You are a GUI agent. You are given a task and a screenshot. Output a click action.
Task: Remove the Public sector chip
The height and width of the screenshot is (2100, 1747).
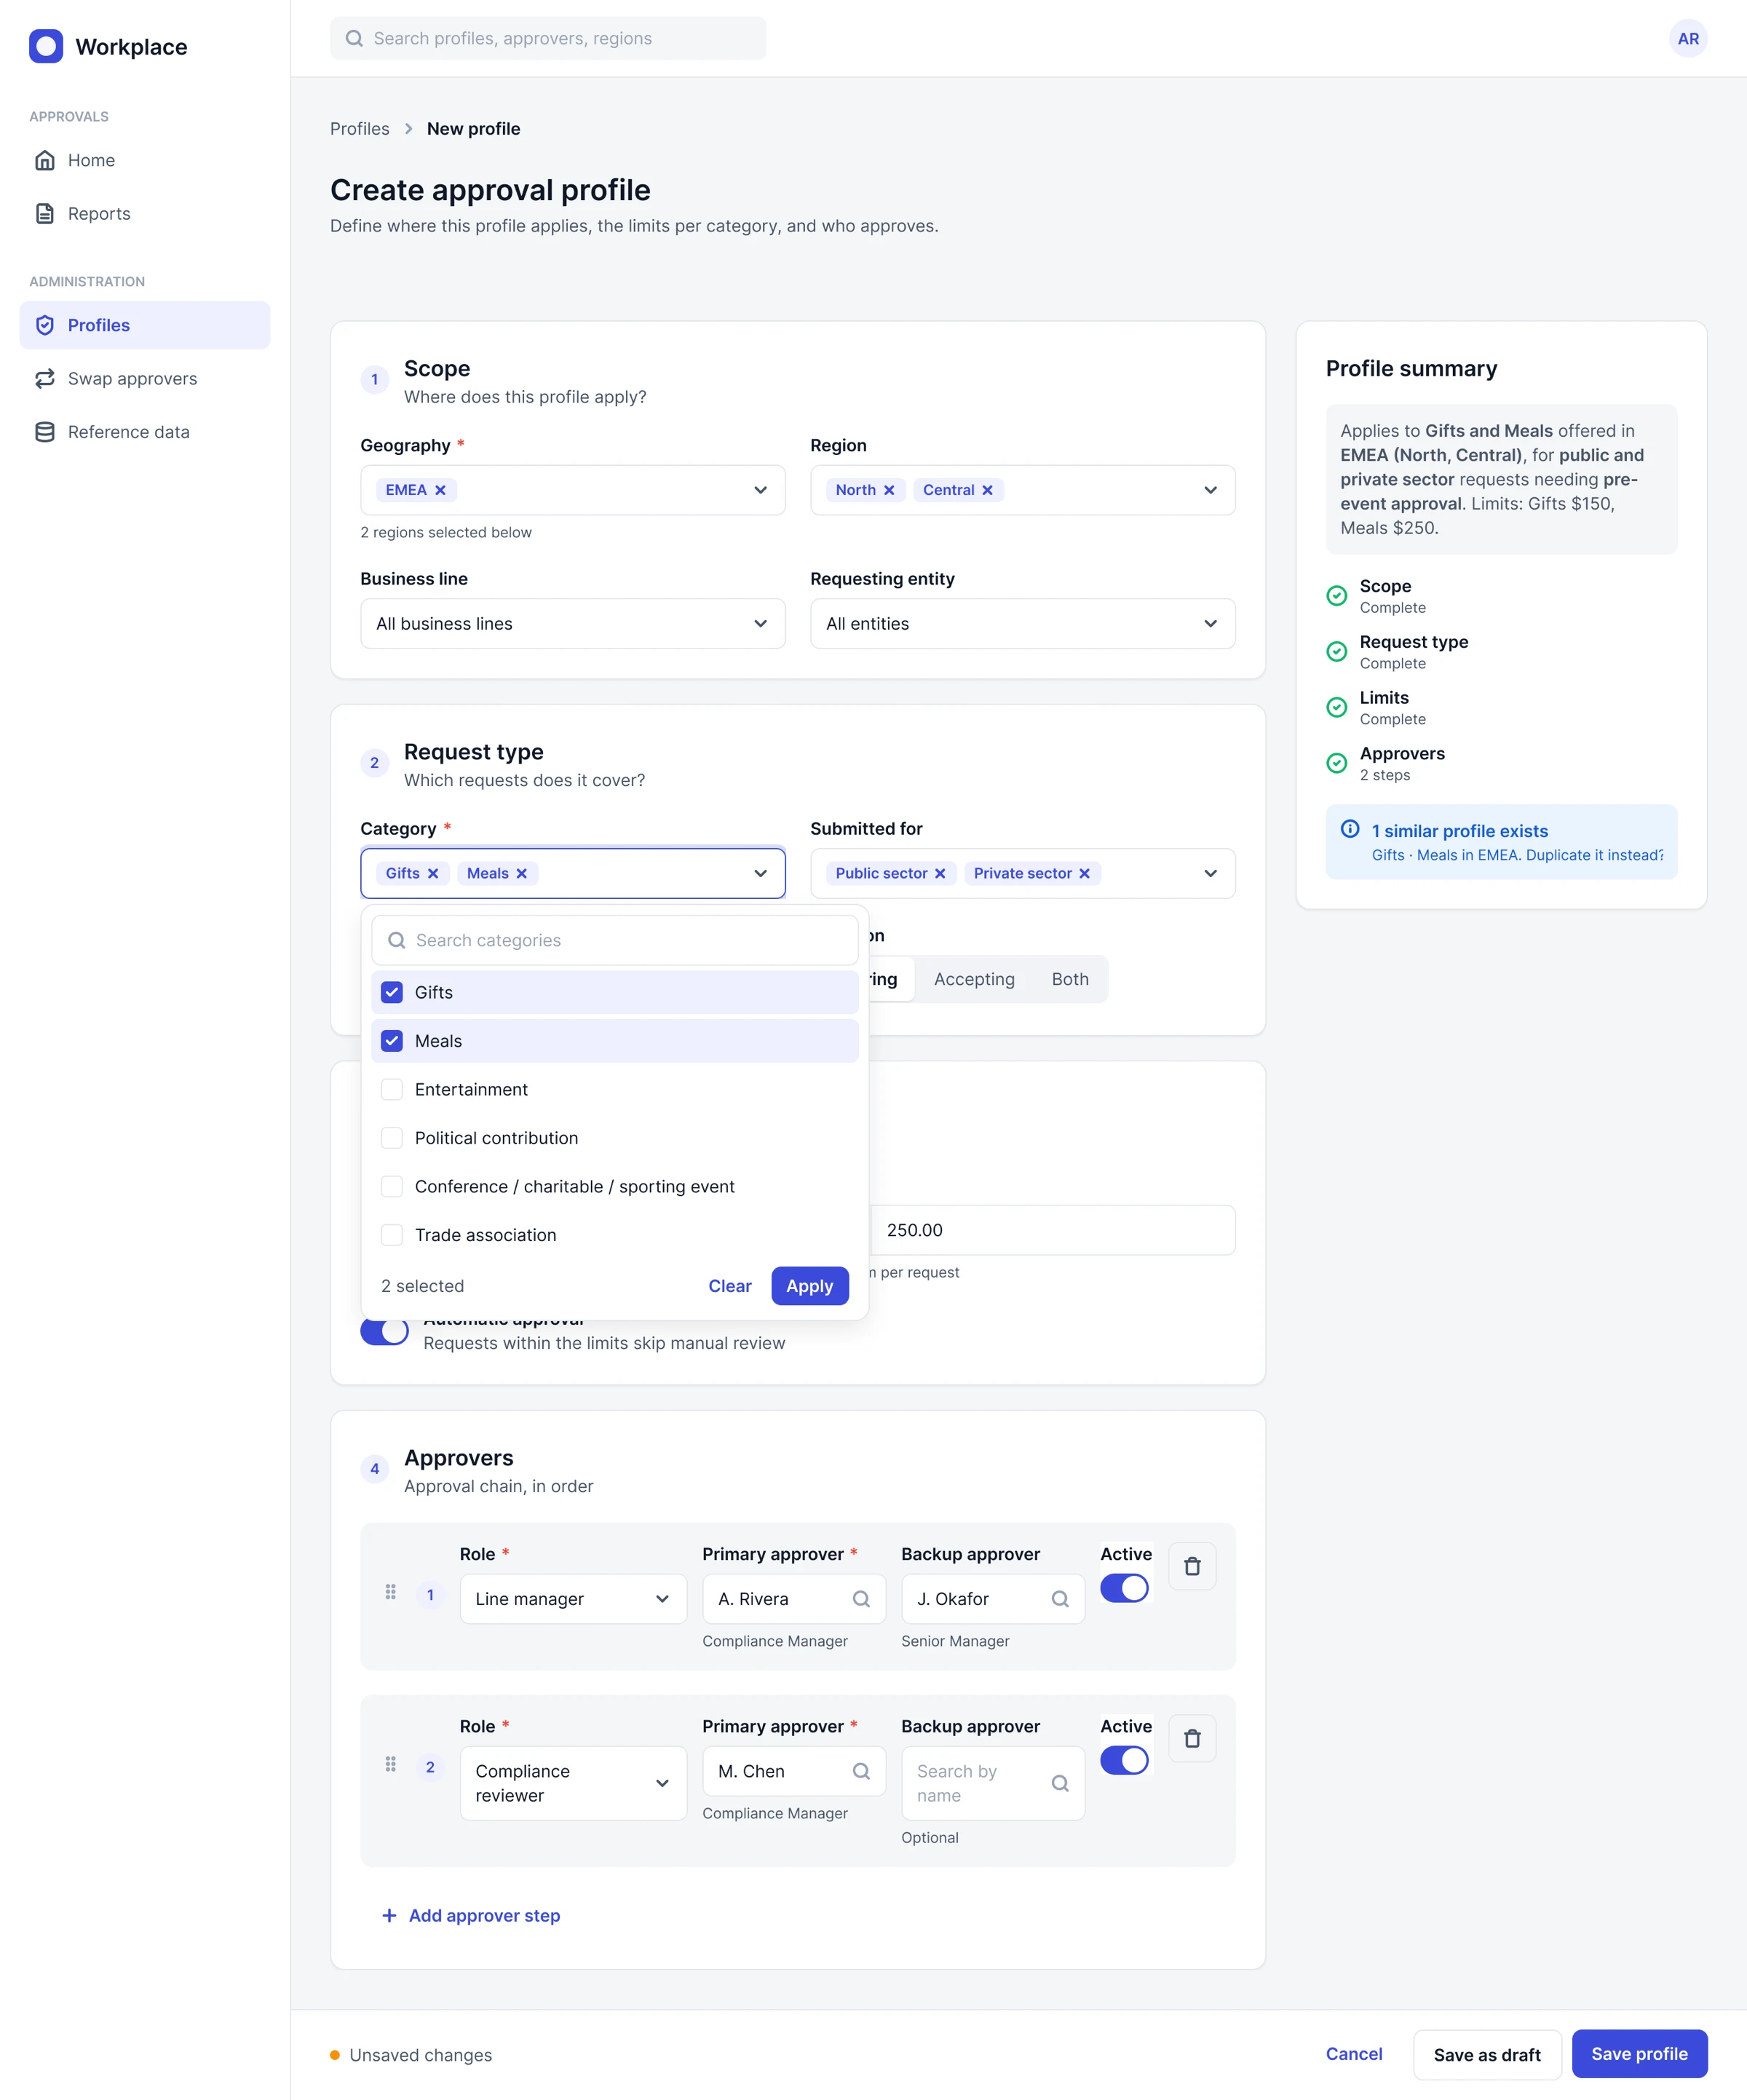click(x=940, y=873)
